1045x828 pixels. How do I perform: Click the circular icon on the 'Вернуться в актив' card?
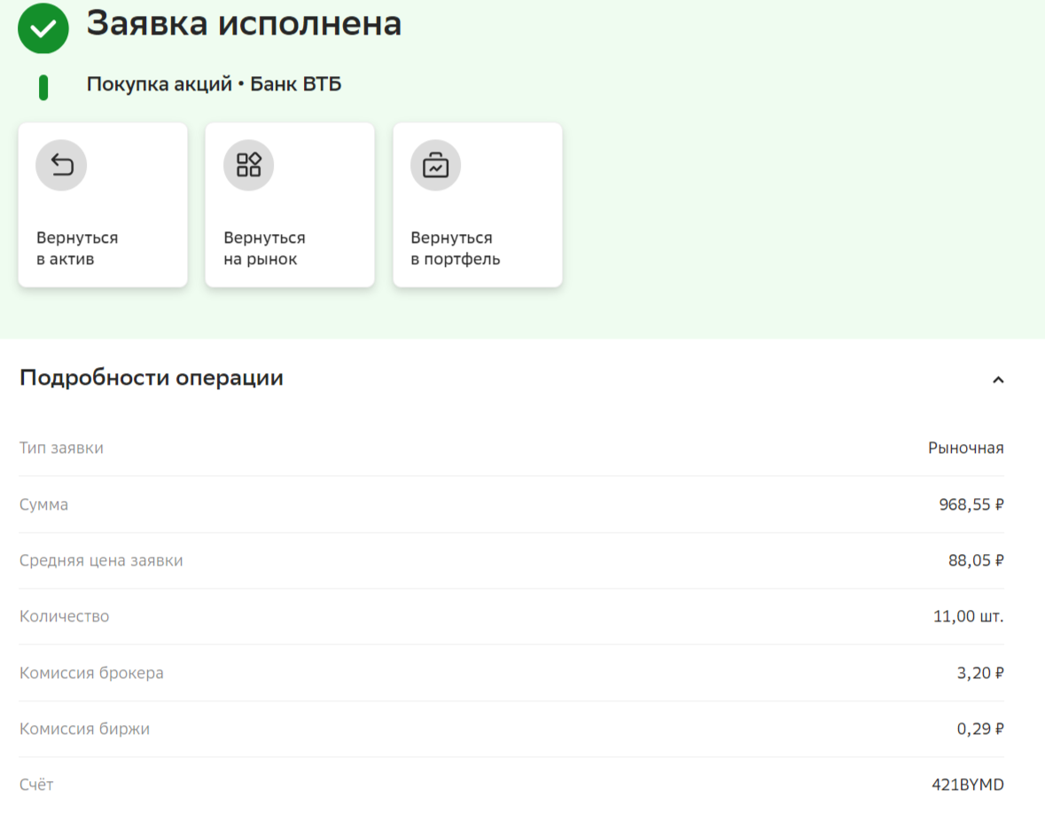[60, 165]
